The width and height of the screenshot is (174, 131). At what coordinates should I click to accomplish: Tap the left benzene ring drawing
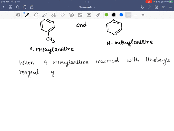coord(47,25)
